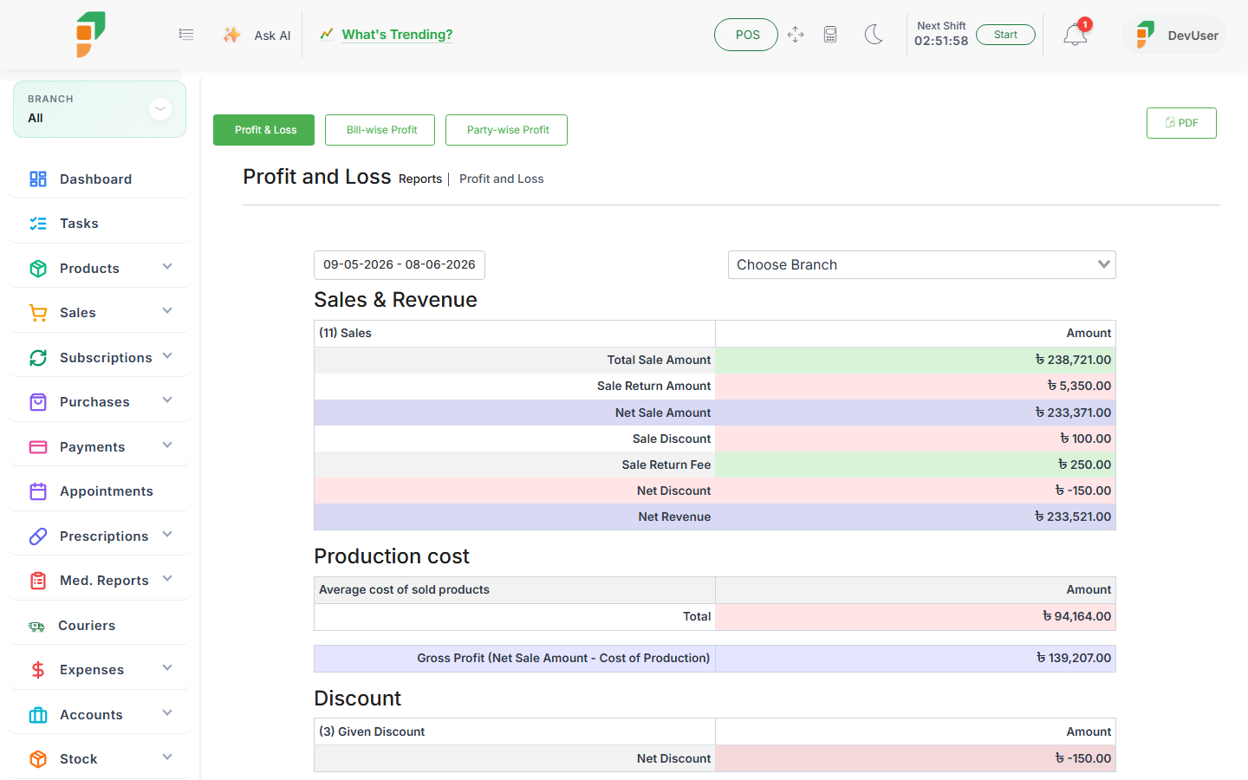Expand the Med. Reports submenu chevron
Image resolution: width=1248 pixels, height=780 pixels.
pos(167,579)
